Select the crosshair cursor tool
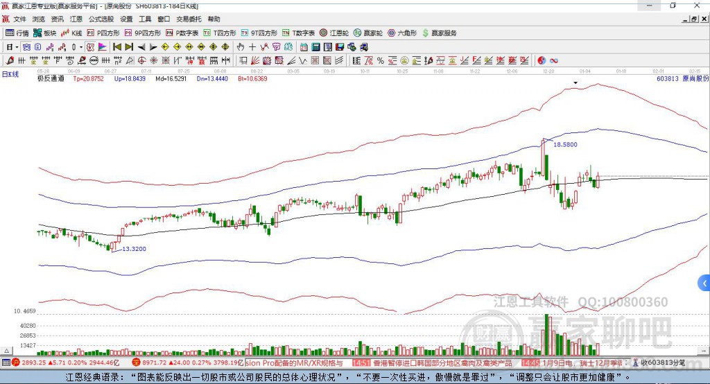The height and width of the screenshot is (384, 710). [x=252, y=47]
